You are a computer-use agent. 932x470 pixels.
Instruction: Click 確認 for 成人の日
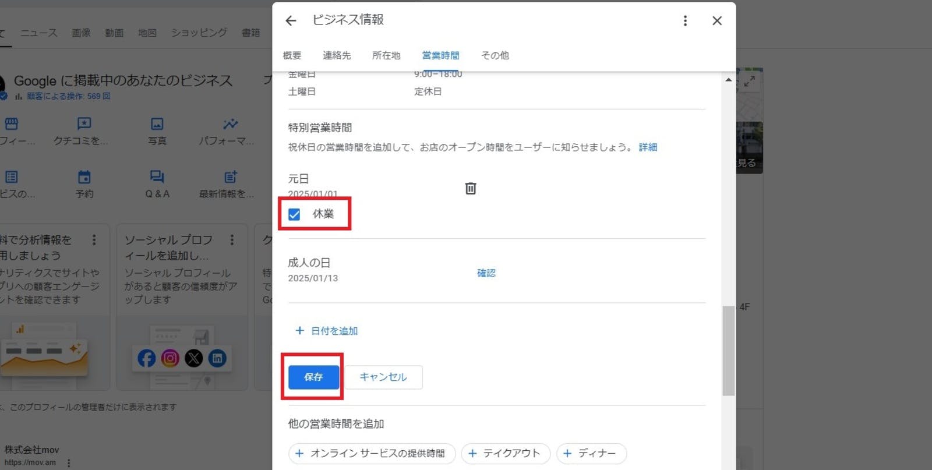click(x=486, y=273)
